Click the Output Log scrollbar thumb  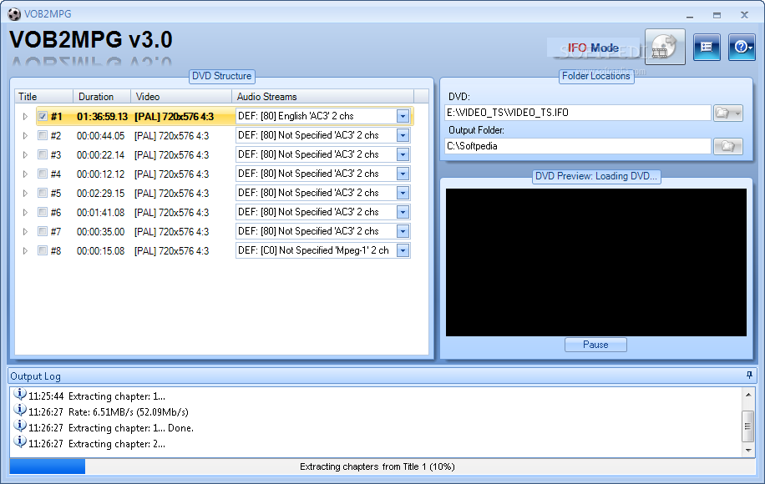point(748,426)
